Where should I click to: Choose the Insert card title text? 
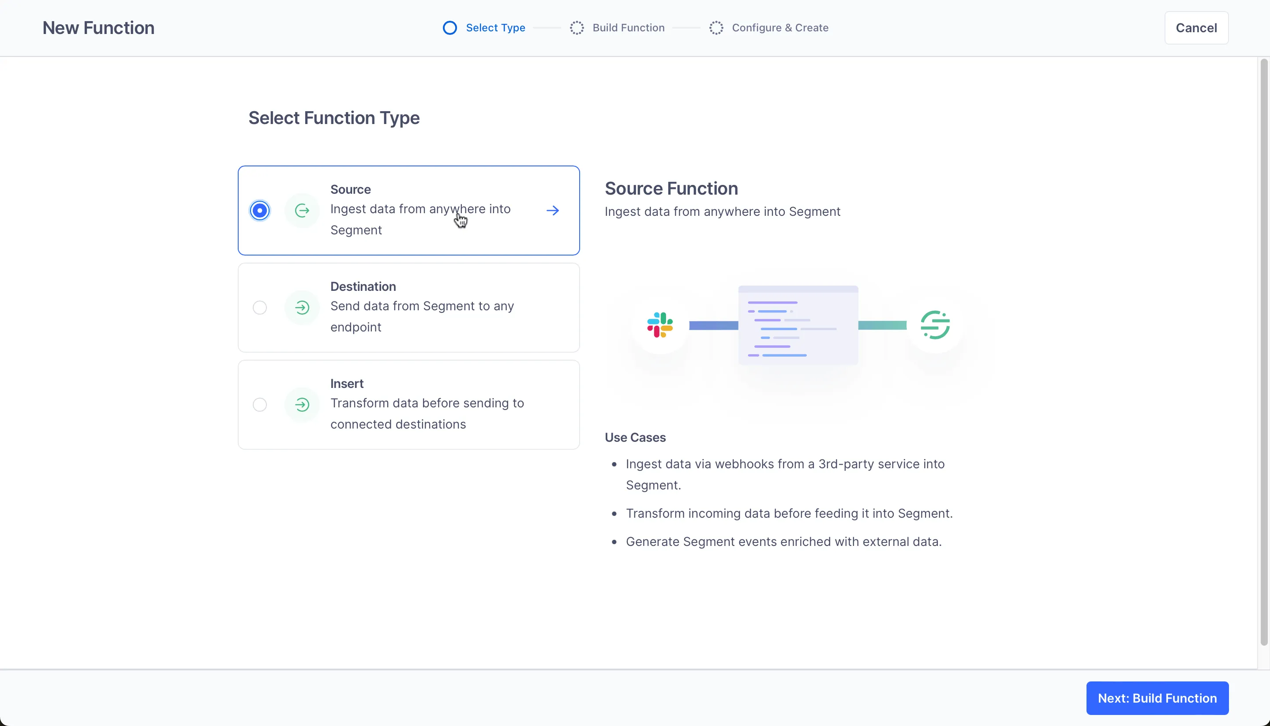347,384
